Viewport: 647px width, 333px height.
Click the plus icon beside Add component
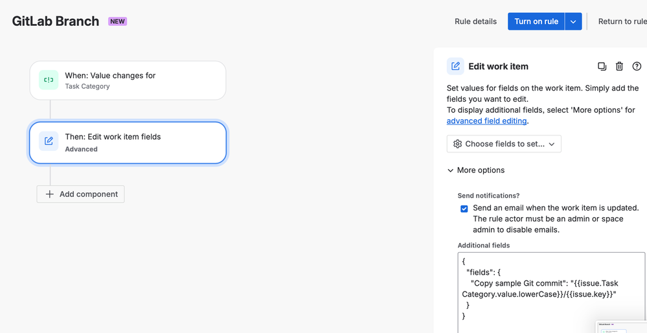49,194
